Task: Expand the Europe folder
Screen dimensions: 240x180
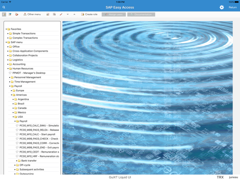Action: [11, 90]
